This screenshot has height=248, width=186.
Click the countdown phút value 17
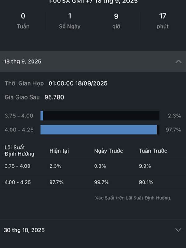click(x=162, y=16)
